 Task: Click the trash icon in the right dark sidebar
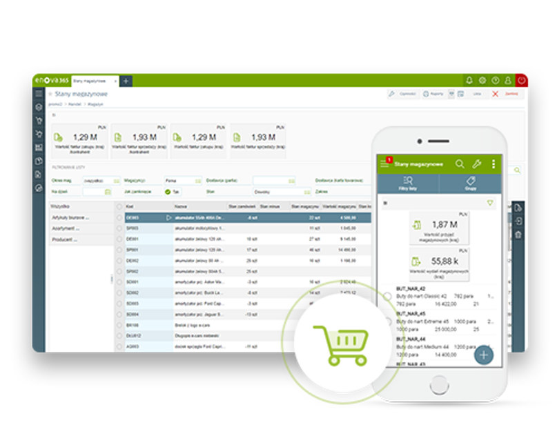518,235
